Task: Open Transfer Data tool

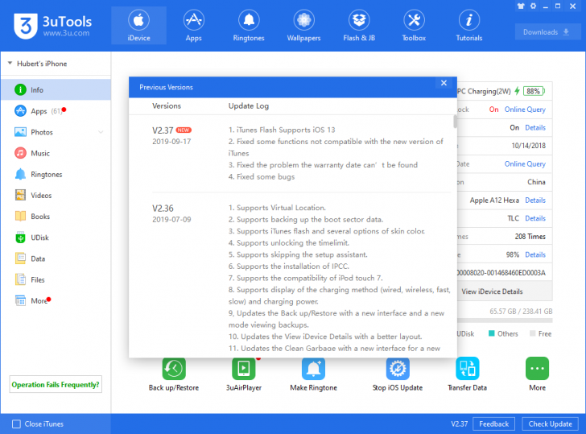Action: [467, 375]
